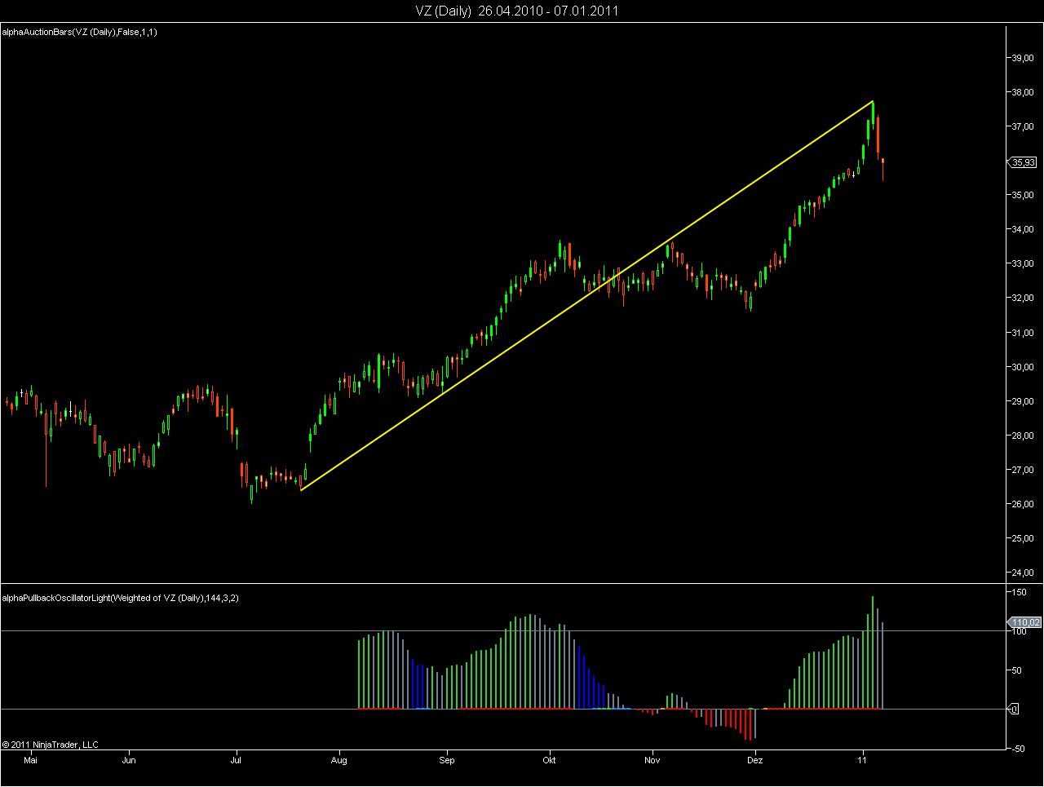This screenshot has width=1044, height=787.
Task: Click the 30,00 price axis label
Action: (x=1023, y=367)
